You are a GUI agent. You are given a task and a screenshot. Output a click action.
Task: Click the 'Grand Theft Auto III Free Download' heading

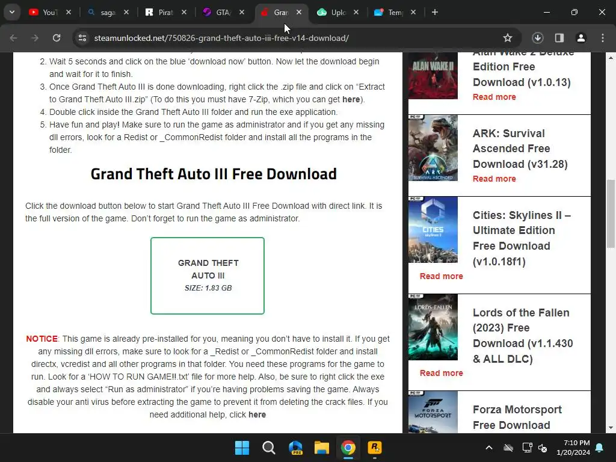214,174
